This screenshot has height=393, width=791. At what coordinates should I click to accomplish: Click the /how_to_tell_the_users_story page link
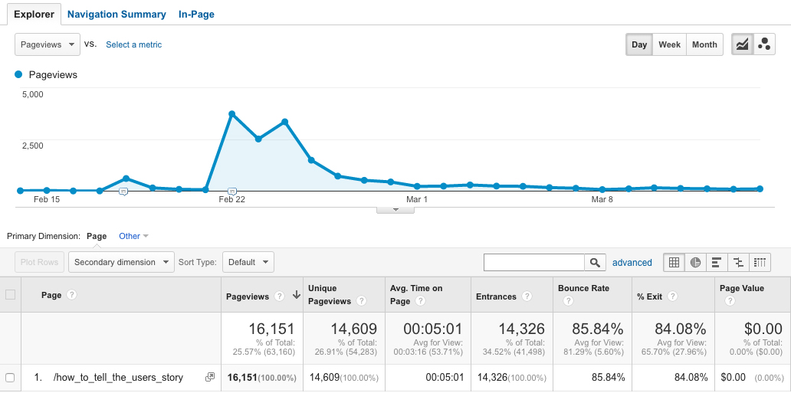[x=118, y=378]
